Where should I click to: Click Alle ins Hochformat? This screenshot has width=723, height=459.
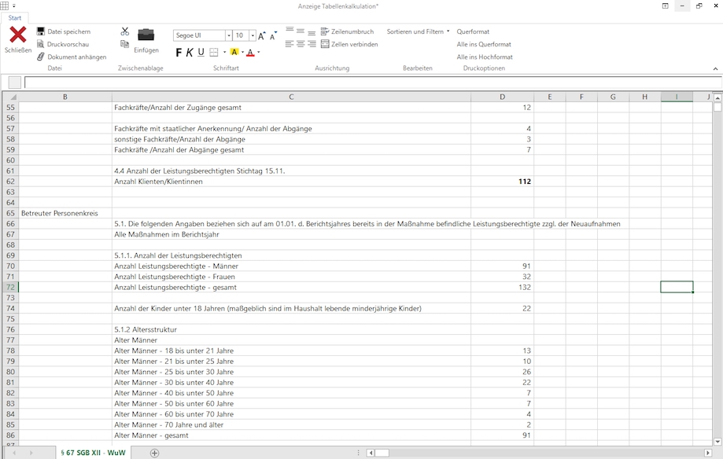point(485,57)
